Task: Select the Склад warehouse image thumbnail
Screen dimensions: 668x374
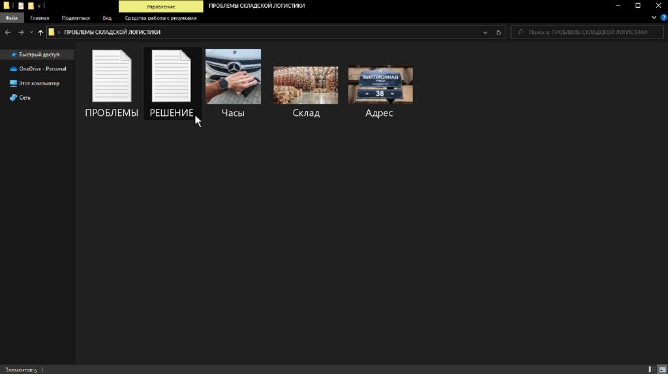Action: coord(305,85)
